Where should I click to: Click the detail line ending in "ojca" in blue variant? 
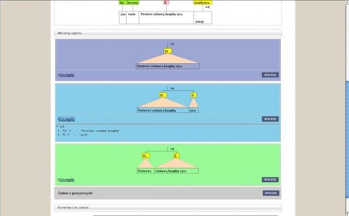73,135
